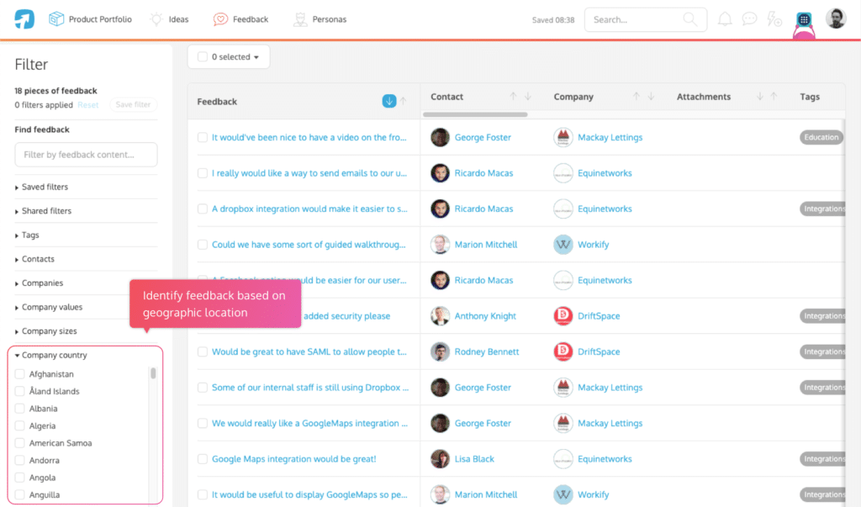This screenshot has width=861, height=507.
Task: Click Marion Mitchell's avatar in walkthrough row
Action: (x=440, y=245)
